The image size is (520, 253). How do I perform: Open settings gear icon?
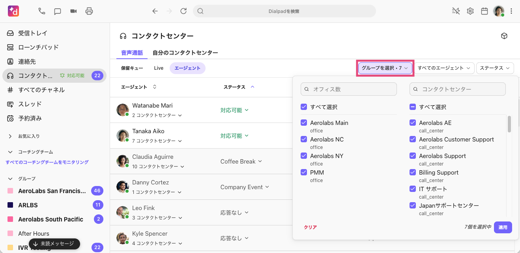pos(470,11)
